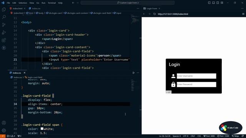Click the VS Code logo icon
The width and height of the screenshot is (246, 138).
click(3, 3)
